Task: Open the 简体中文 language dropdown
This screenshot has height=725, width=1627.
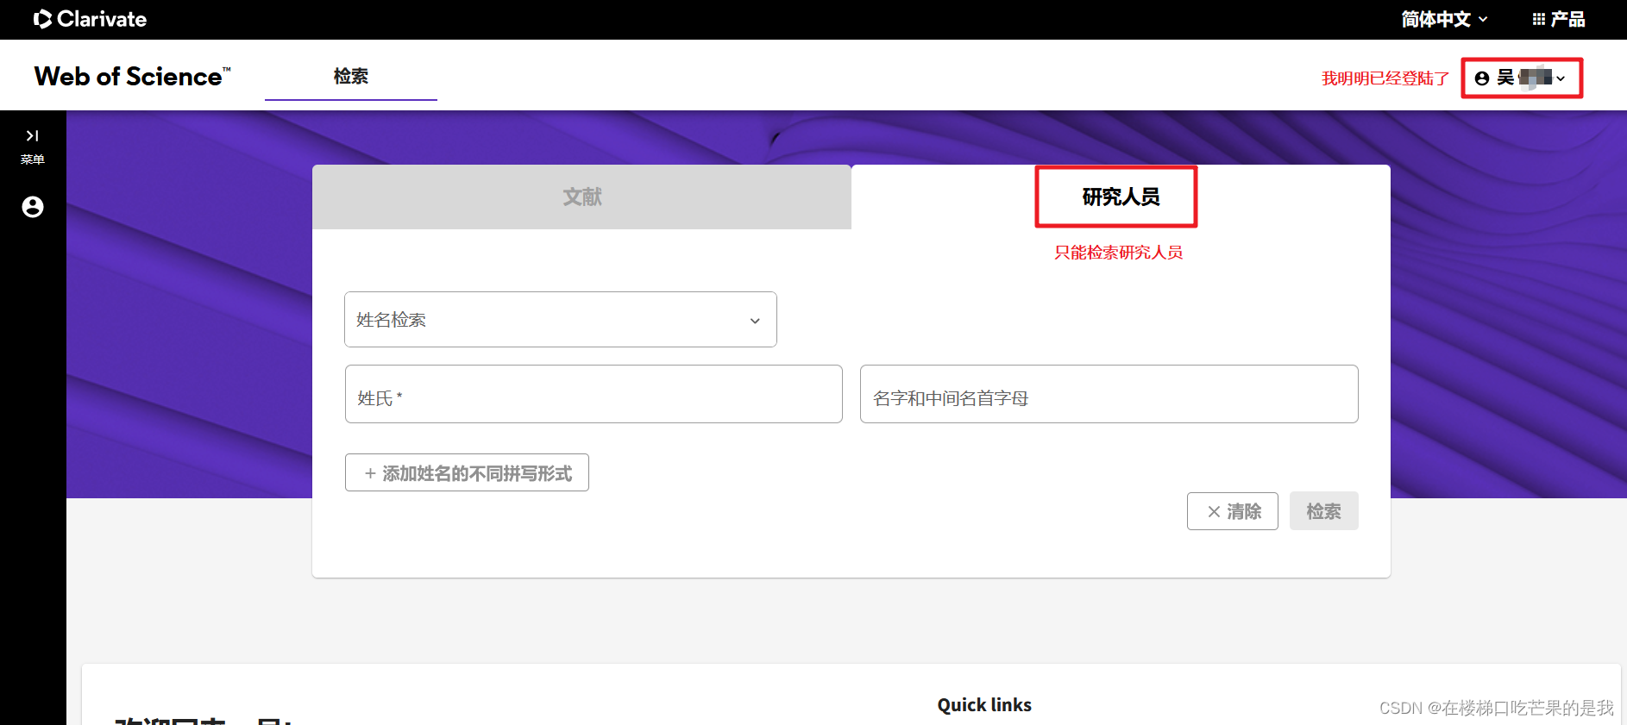Action: [1444, 19]
